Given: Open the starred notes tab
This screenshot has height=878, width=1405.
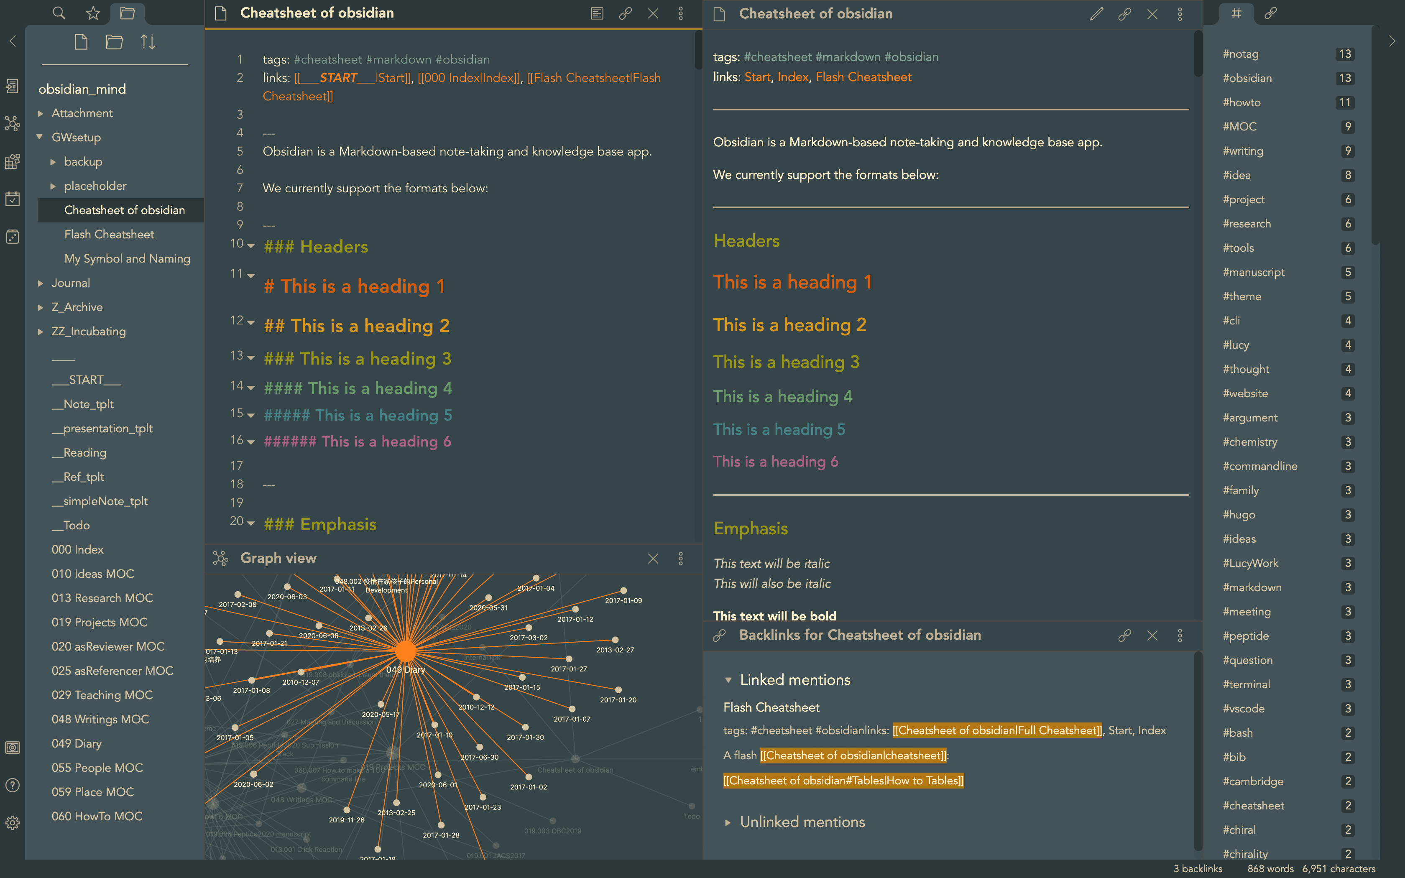Looking at the screenshot, I should click(x=93, y=13).
